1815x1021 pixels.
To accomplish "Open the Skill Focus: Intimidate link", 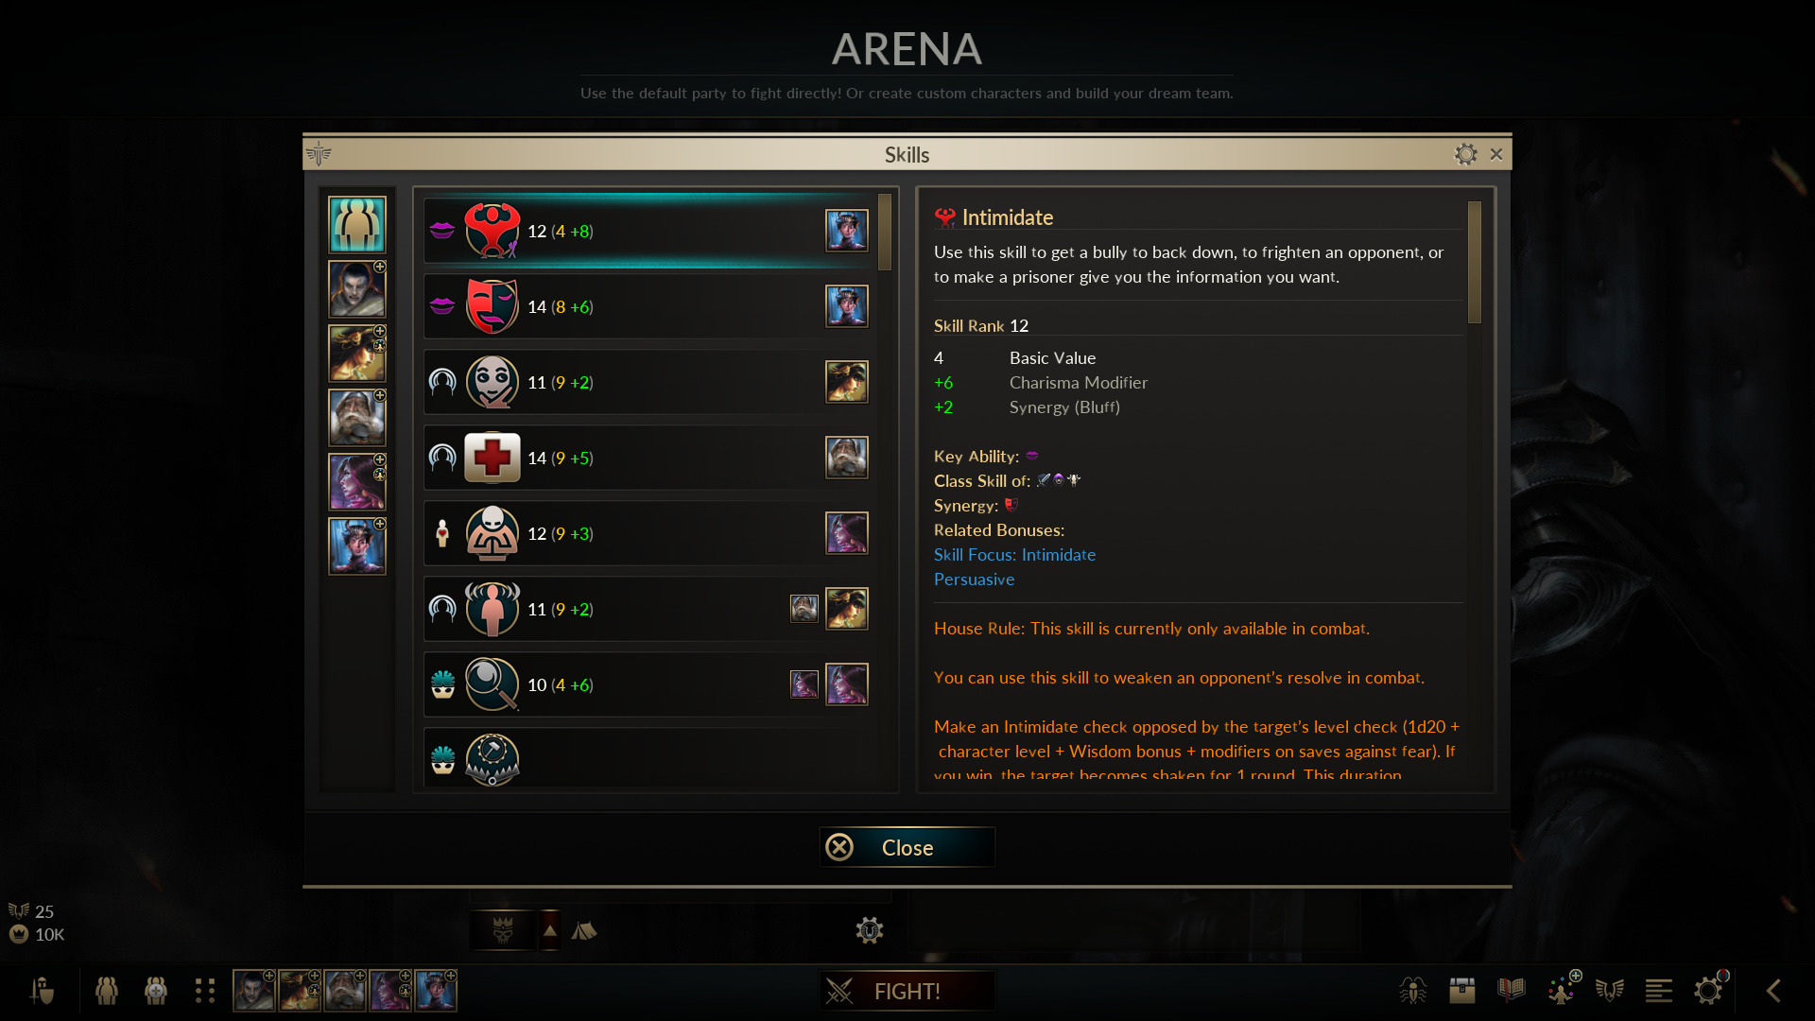I will (1014, 555).
